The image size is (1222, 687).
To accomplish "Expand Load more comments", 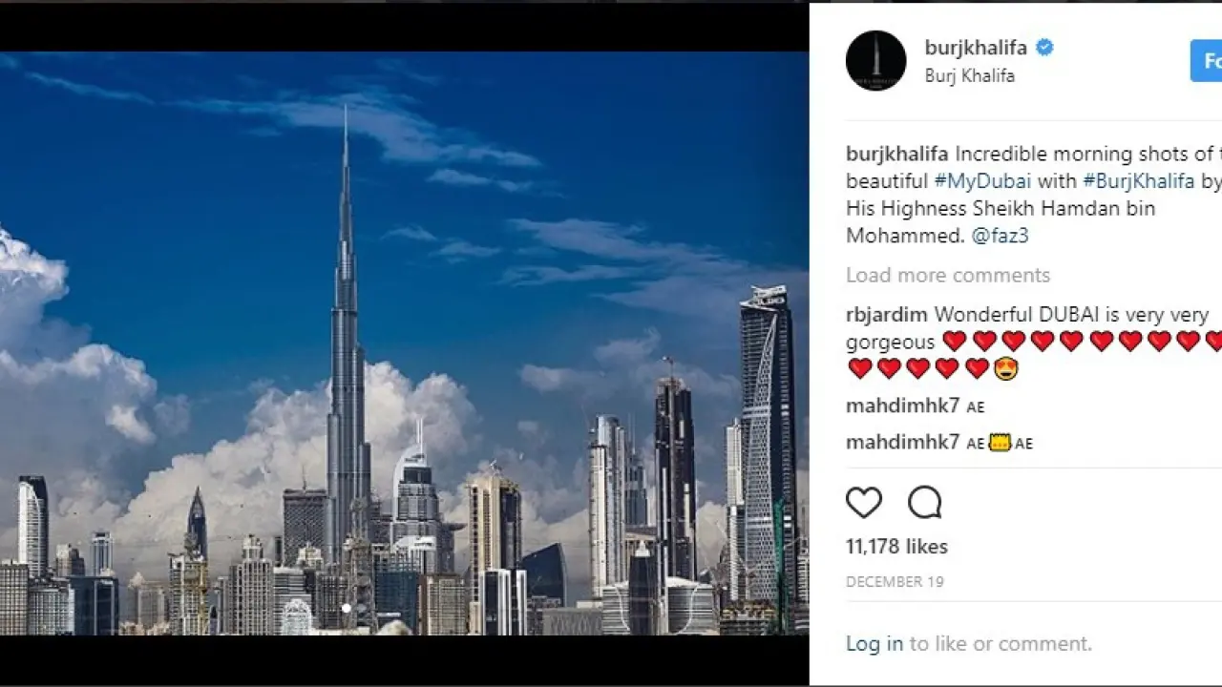I will 948,275.
